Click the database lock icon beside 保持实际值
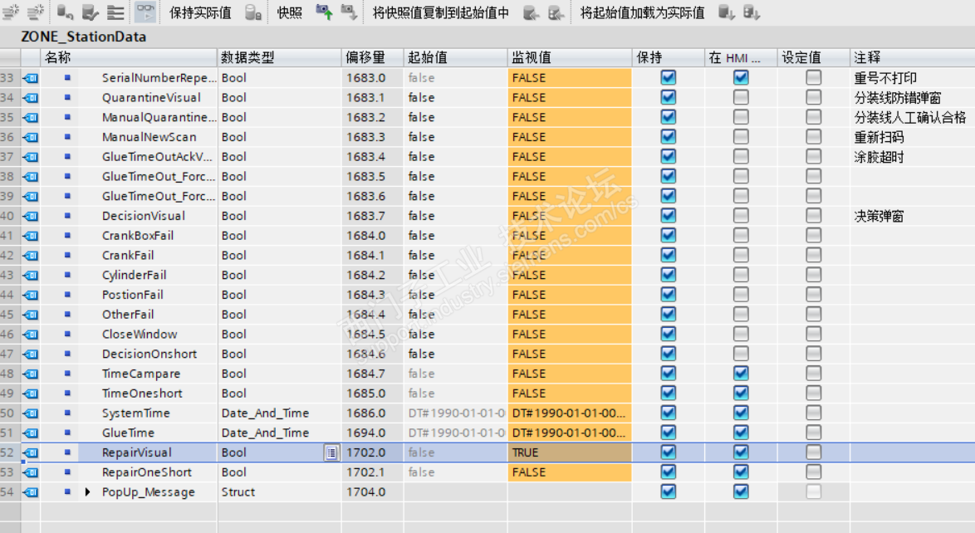The height and width of the screenshot is (533, 975). pyautogui.click(x=253, y=12)
